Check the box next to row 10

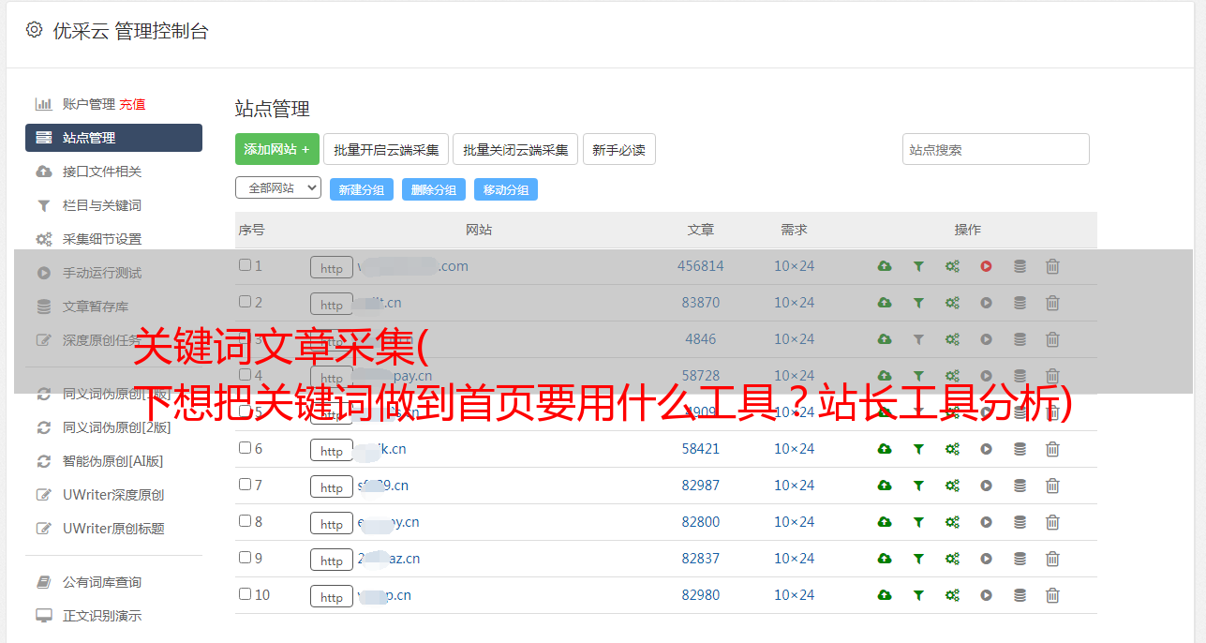[x=245, y=594]
